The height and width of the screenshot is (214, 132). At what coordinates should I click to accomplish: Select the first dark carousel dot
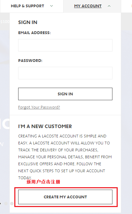(0, 204)
